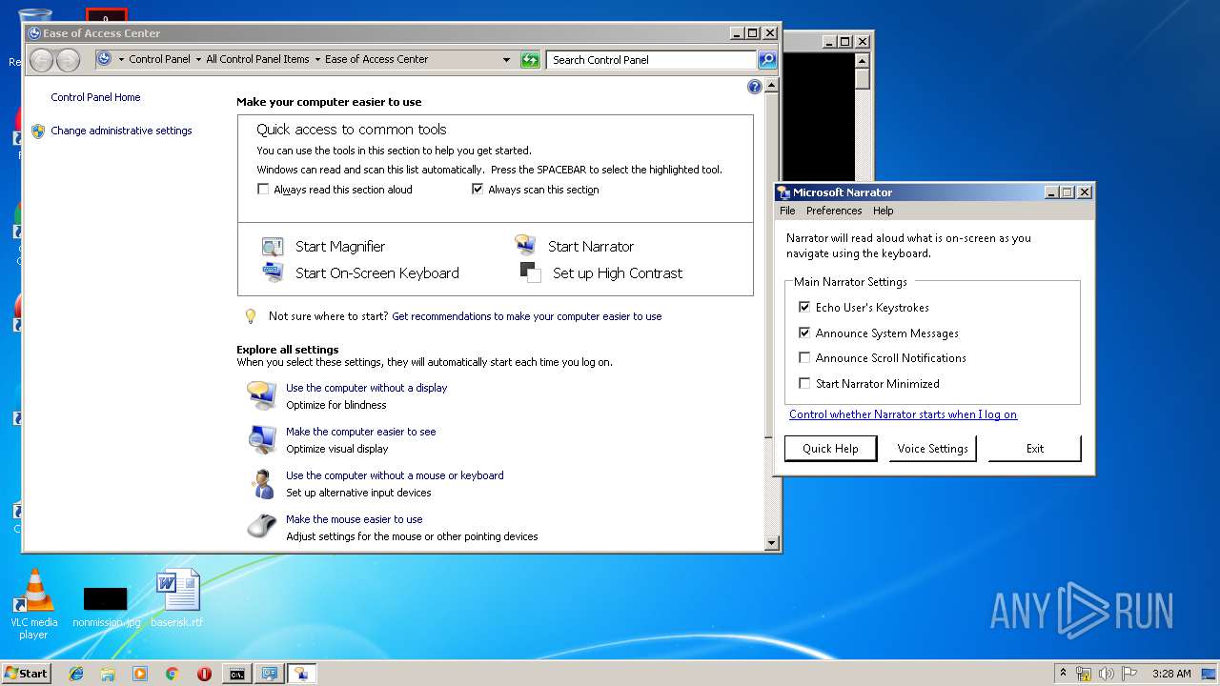Open 'Use the computer without a display' link
The height and width of the screenshot is (686, 1220).
366,388
